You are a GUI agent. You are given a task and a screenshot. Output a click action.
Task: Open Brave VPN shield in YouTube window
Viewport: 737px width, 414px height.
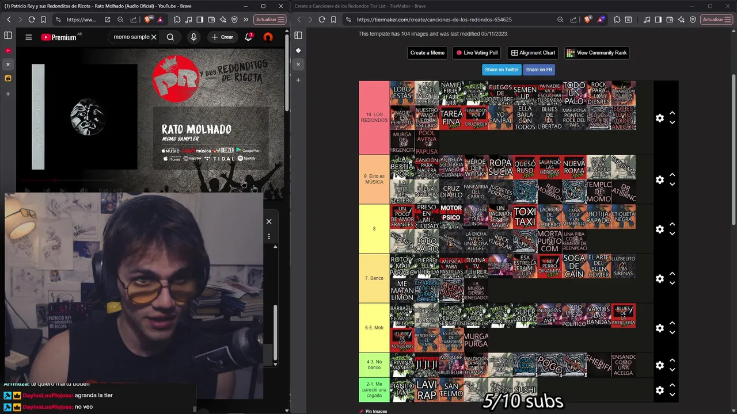click(234, 20)
